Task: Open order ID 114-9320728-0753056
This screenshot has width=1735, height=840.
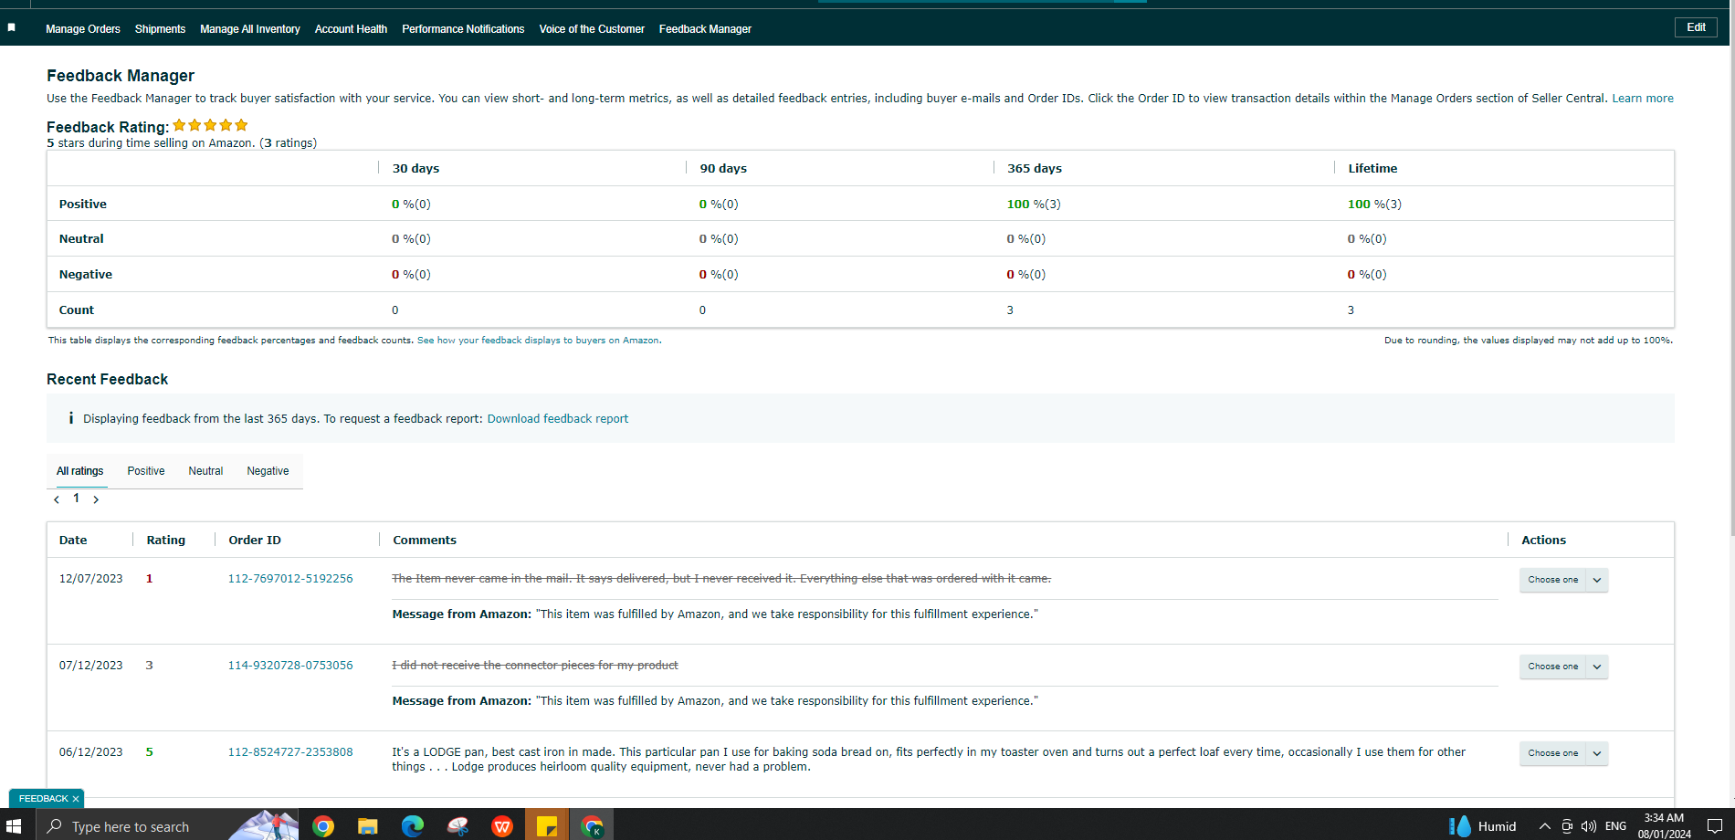Action: 290,666
